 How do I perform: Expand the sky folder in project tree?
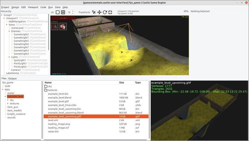click(8, 100)
